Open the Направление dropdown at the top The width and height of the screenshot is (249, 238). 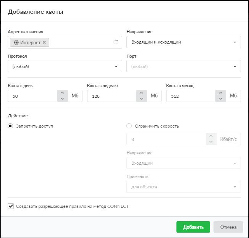click(x=183, y=42)
